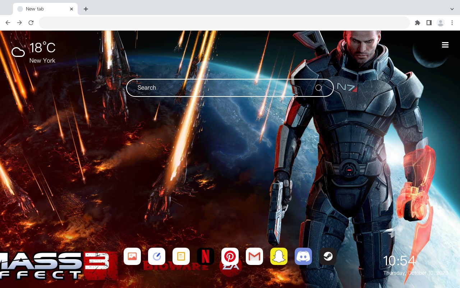460x288 pixels.
Task: Open Chrome extensions puzzle icon
Action: pyautogui.click(x=417, y=23)
